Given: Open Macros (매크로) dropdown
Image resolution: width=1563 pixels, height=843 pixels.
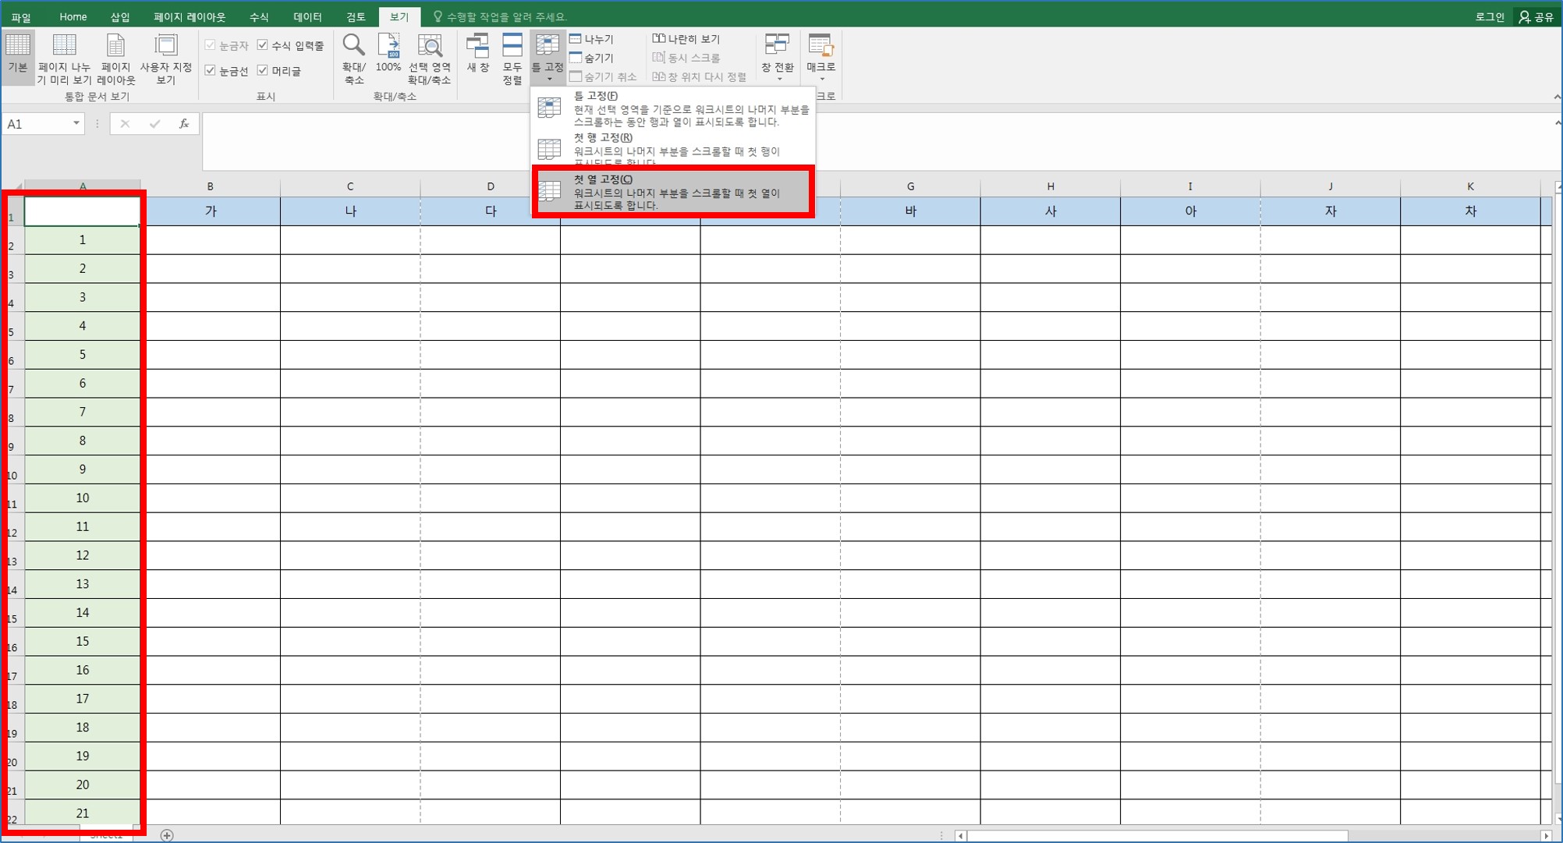Looking at the screenshot, I should coord(820,57).
